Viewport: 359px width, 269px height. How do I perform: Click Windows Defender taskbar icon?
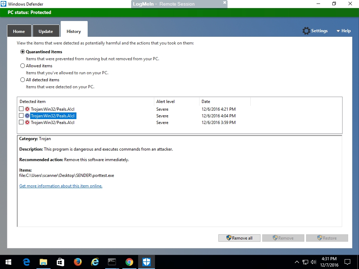tap(146, 262)
